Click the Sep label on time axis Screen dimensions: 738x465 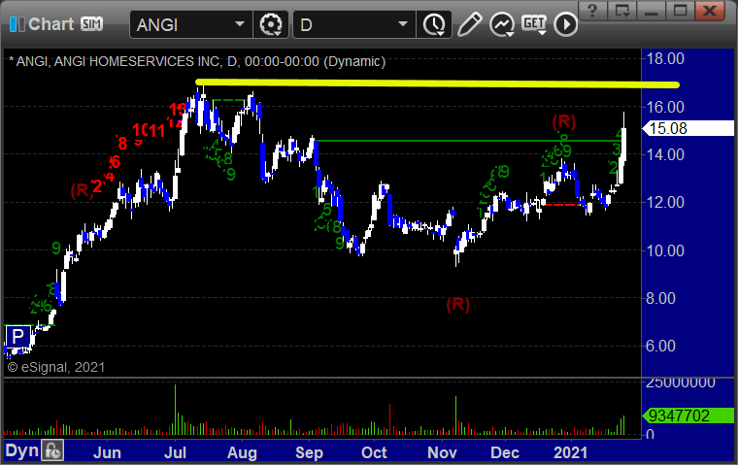(x=309, y=452)
